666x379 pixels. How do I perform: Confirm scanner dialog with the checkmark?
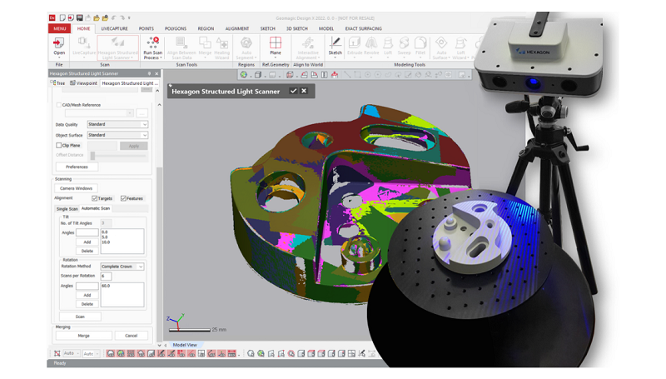[x=293, y=91]
